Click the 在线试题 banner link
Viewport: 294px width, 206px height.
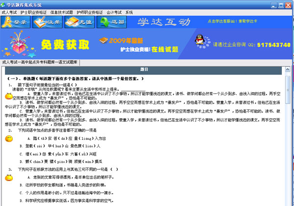tap(165, 50)
